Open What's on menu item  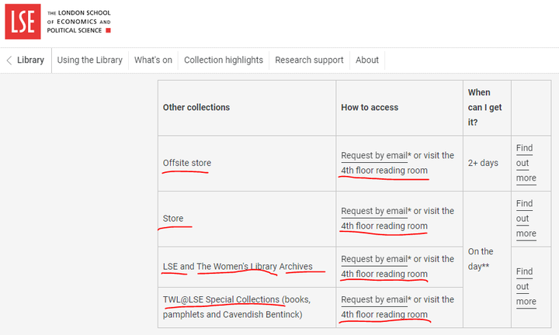(153, 60)
